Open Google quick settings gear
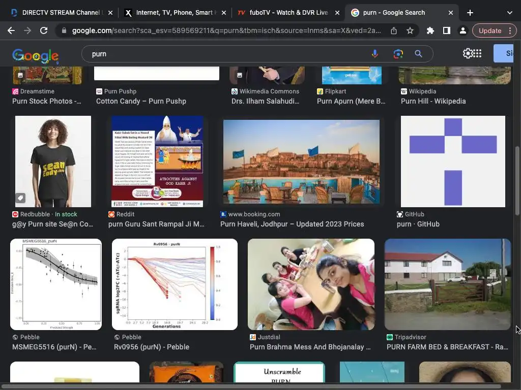This screenshot has height=390, width=521. point(468,53)
